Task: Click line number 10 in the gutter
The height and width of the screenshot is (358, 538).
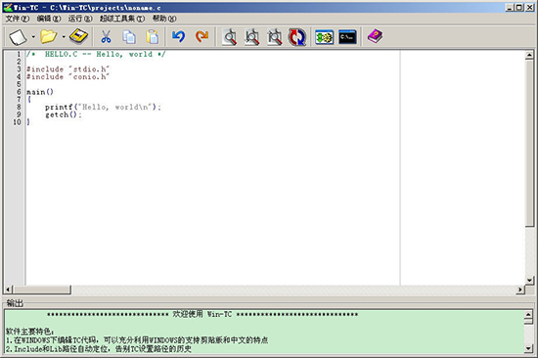Action: click(x=17, y=122)
